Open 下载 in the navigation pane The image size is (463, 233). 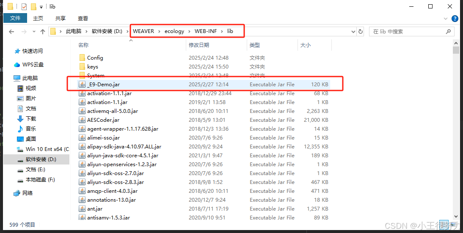coord(31,118)
